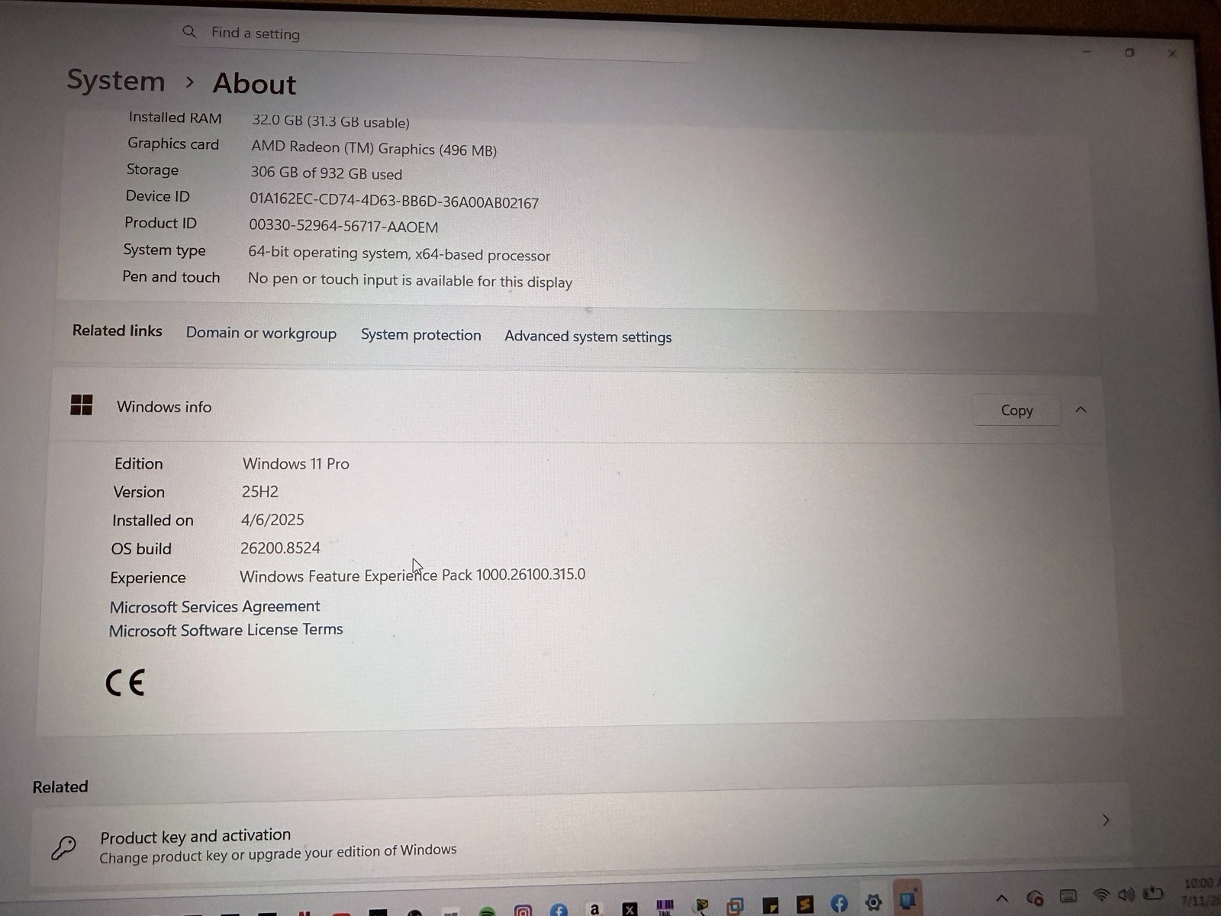Collapse the Windows info section
This screenshot has height=916, width=1221.
point(1081,410)
